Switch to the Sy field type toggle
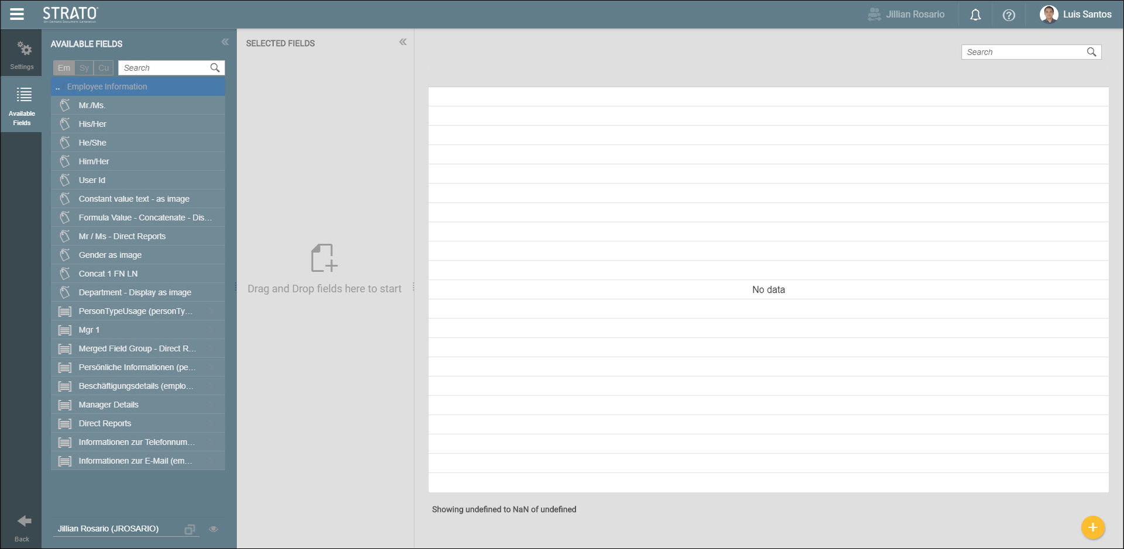1124x549 pixels. [84, 68]
